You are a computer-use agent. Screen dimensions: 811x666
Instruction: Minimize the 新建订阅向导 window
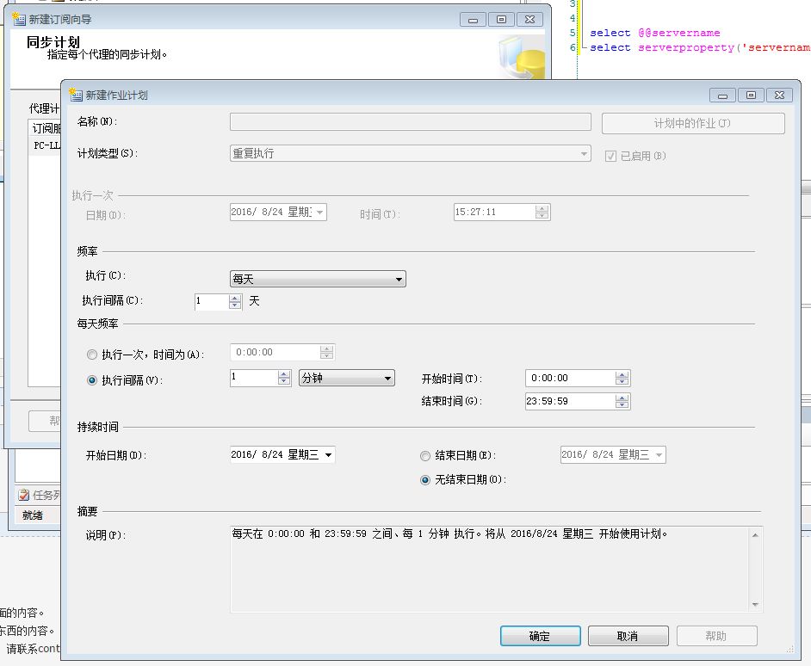point(473,20)
